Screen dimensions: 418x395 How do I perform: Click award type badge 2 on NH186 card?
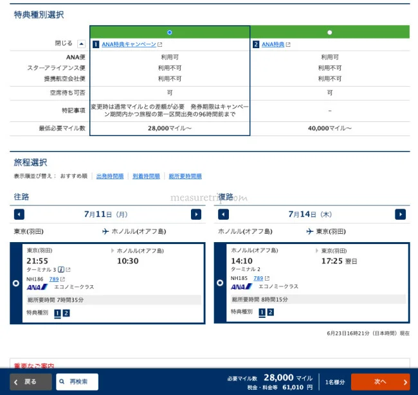pyautogui.click(x=66, y=313)
